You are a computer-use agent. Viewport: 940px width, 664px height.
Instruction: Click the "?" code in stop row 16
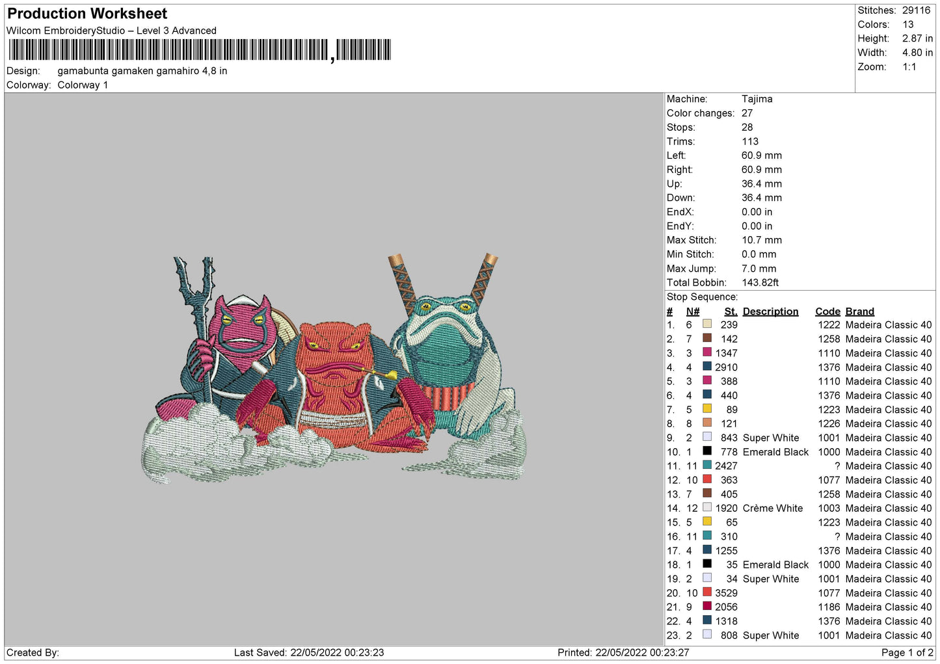click(x=838, y=537)
